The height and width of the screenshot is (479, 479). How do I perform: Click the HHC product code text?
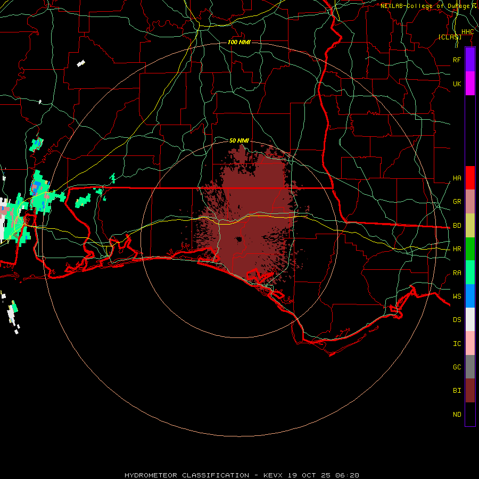tap(467, 32)
